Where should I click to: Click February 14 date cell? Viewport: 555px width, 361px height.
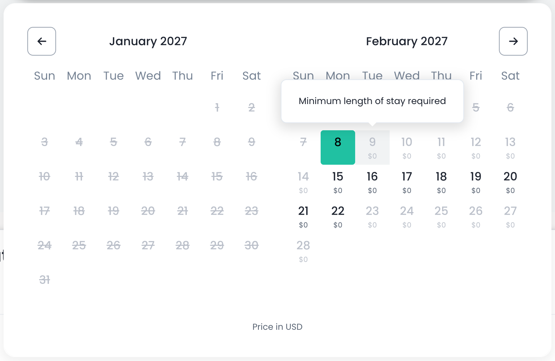pyautogui.click(x=303, y=182)
